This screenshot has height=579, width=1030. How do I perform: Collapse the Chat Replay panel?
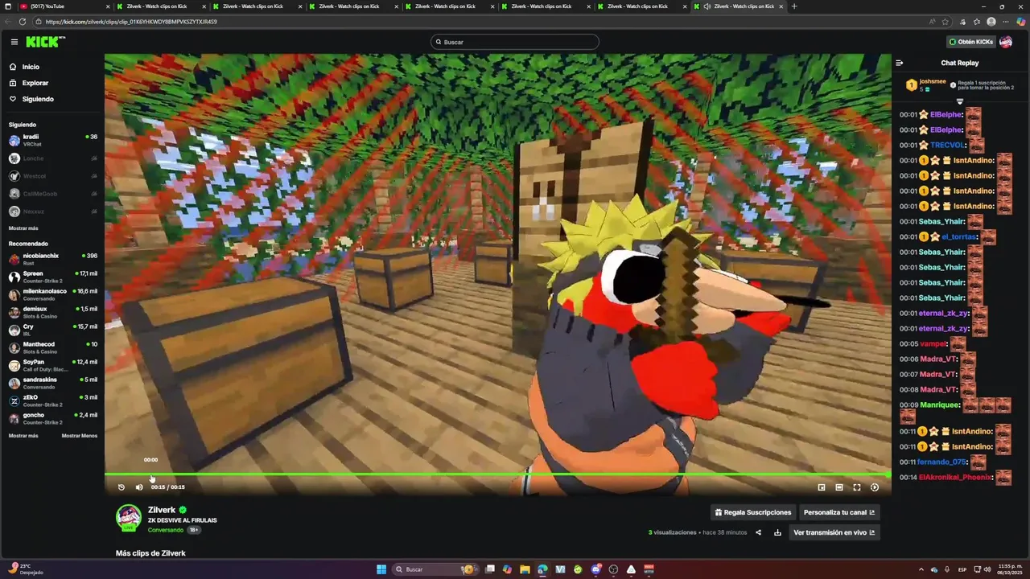click(900, 63)
